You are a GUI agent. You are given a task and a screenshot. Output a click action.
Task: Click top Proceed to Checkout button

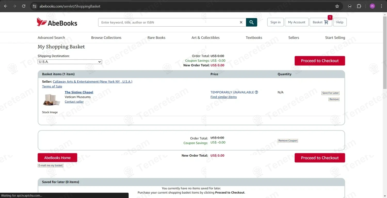[320, 61]
